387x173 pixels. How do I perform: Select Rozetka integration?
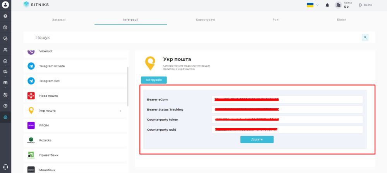pos(75,140)
